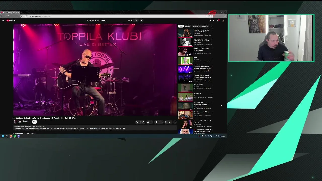The width and height of the screenshot is (322, 181).
Task: Expand the video description box
Action: point(95,128)
